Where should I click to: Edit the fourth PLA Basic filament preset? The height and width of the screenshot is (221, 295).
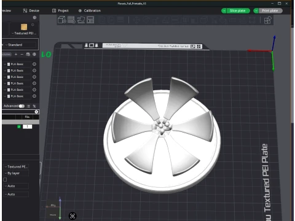coord(34,83)
